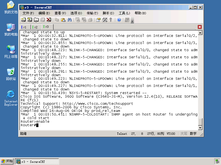
Task: Open the 工具(L) menu
Action: 124,13
